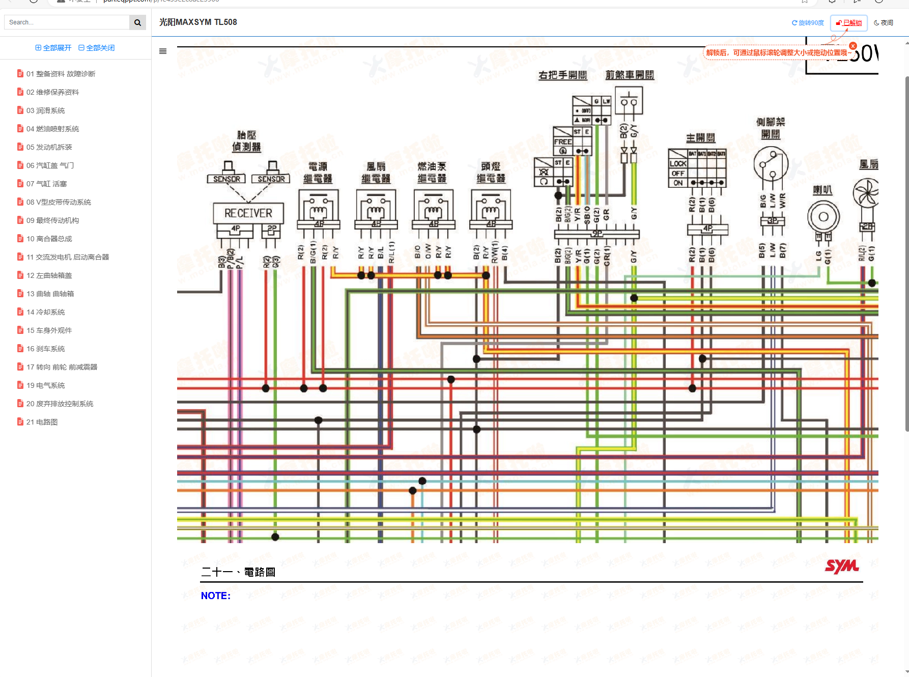Image resolution: width=909 pixels, height=677 pixels.
Task: Open chapter 13 曲轴 曲轴箱
Action: [50, 294]
